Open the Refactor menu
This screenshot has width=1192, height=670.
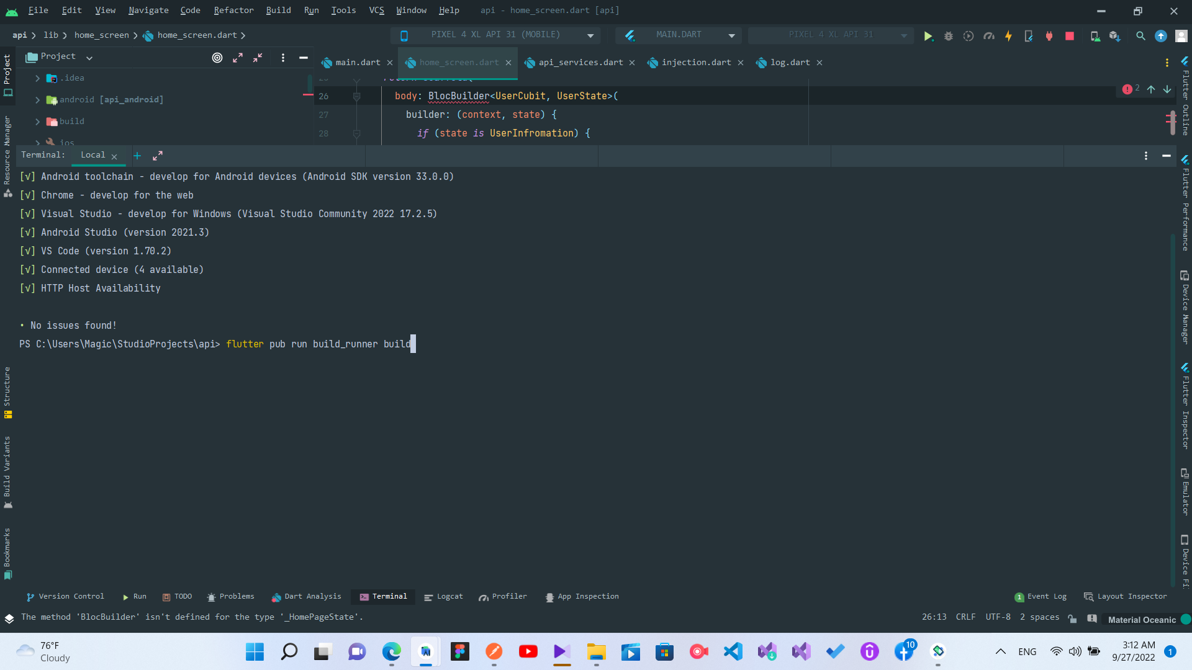[x=233, y=11]
